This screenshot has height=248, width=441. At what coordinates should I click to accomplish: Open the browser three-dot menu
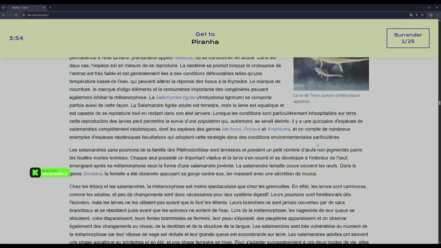437,15
